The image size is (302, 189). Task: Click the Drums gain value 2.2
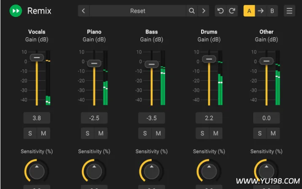pos(209,118)
